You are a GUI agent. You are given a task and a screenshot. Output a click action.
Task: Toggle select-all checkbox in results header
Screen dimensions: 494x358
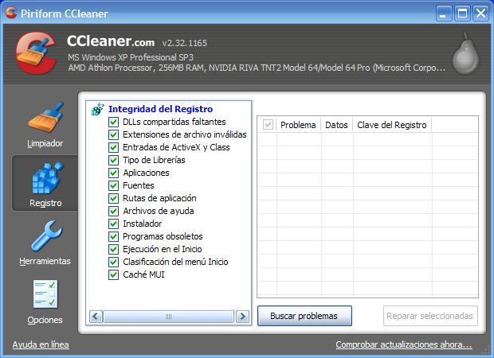pyautogui.click(x=268, y=125)
